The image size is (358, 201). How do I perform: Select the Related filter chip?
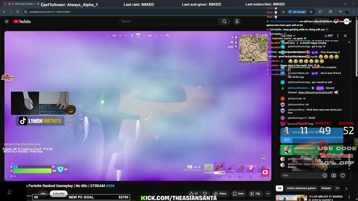point(326,188)
